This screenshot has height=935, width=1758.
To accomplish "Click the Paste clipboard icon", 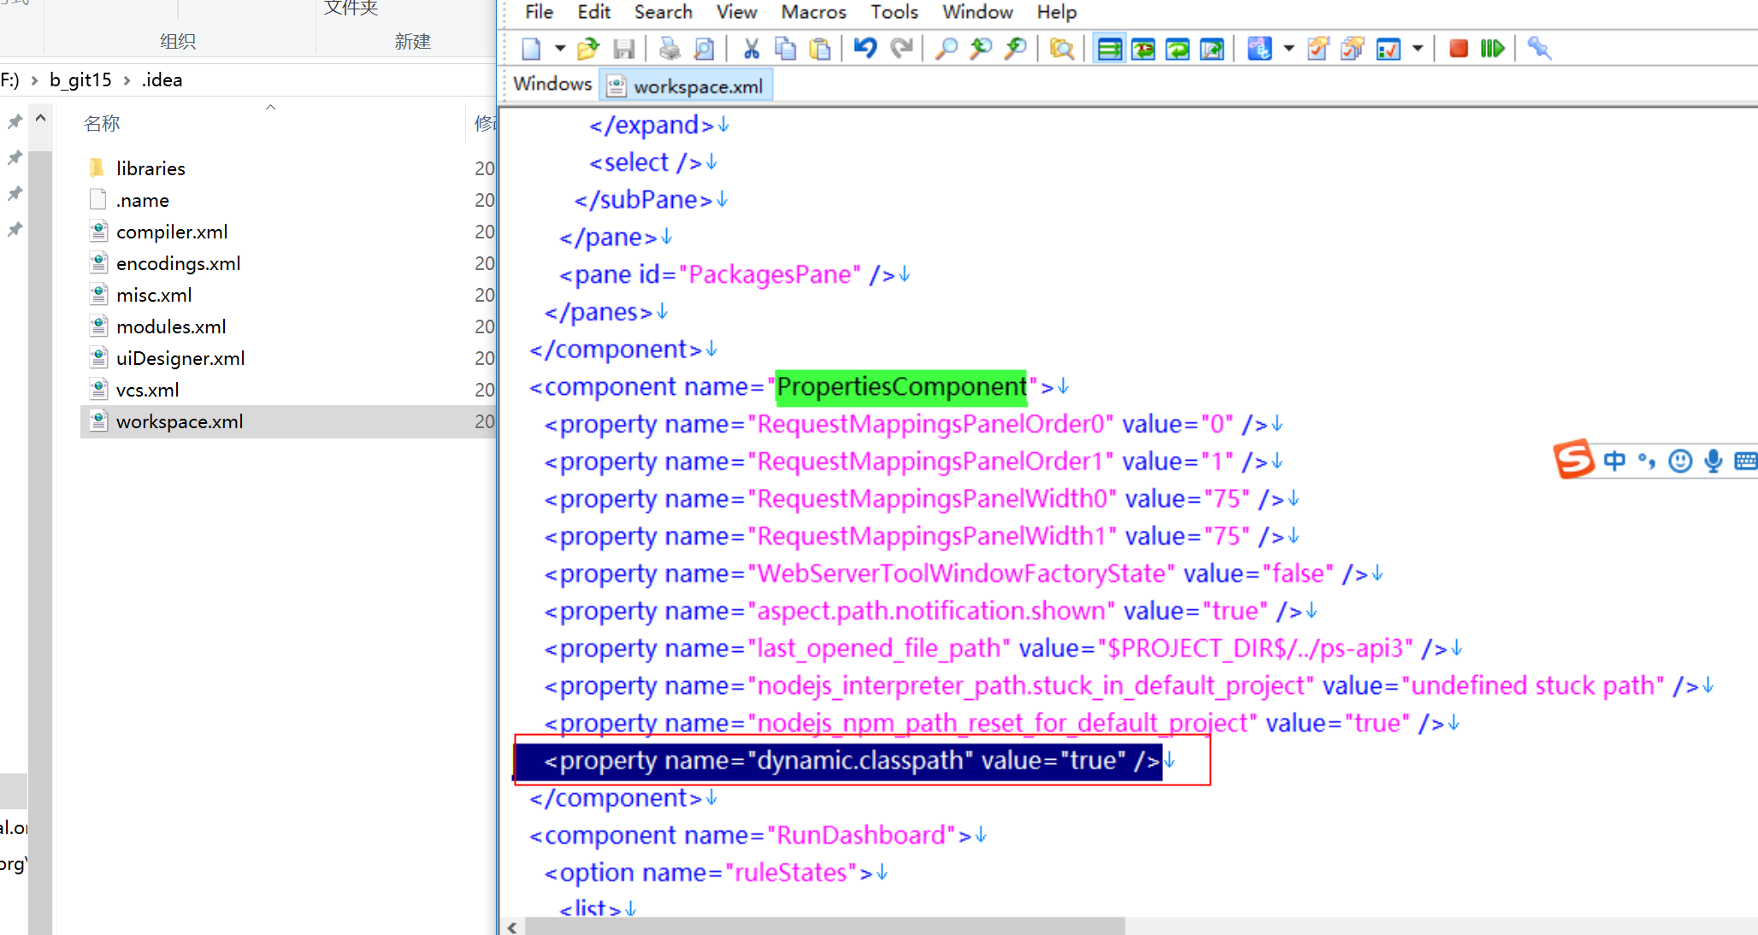I will (820, 49).
